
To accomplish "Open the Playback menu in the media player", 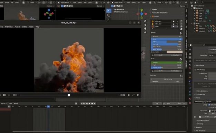I will [9, 27].
